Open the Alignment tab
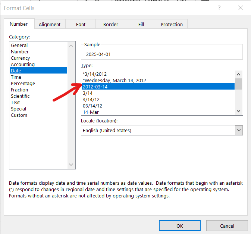 tap(50, 24)
